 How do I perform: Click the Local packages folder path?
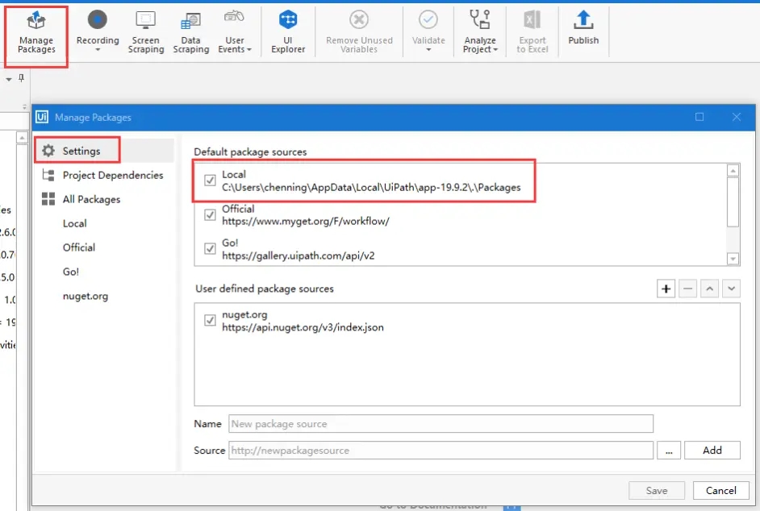(x=371, y=188)
